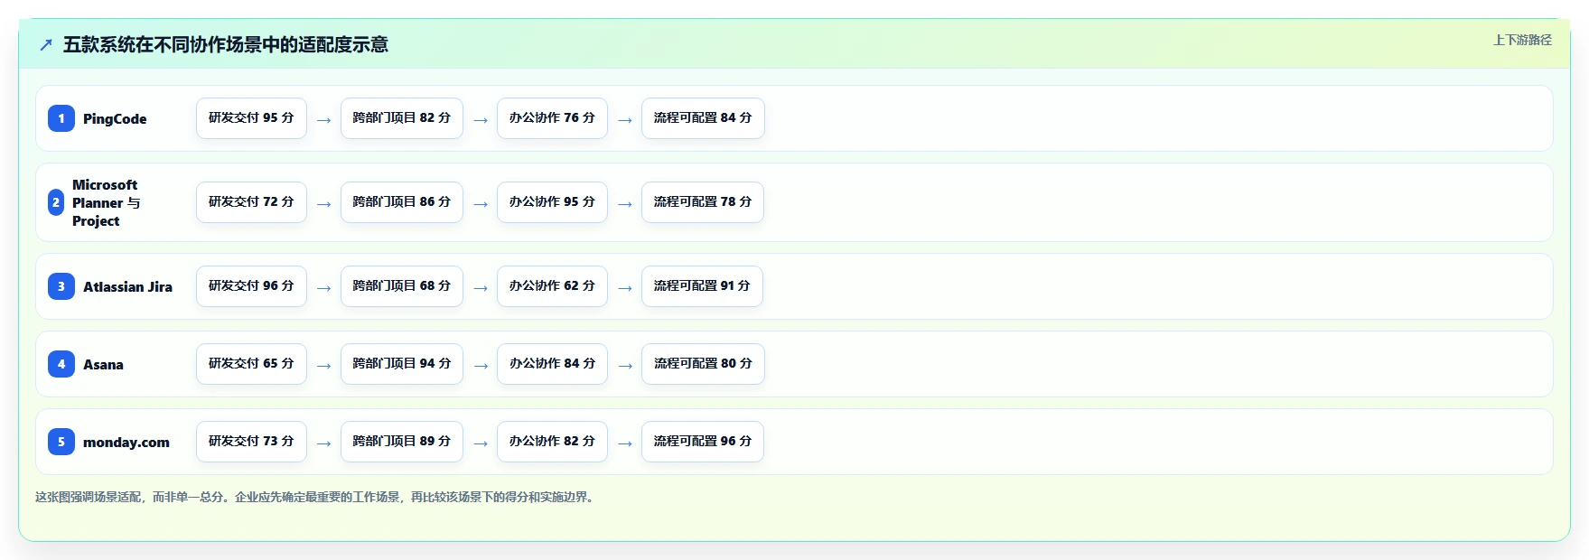Screen dimensions: 1589x560
Task: Click PingCode's 跨部门项目 82 分 chip
Action: coord(402,118)
